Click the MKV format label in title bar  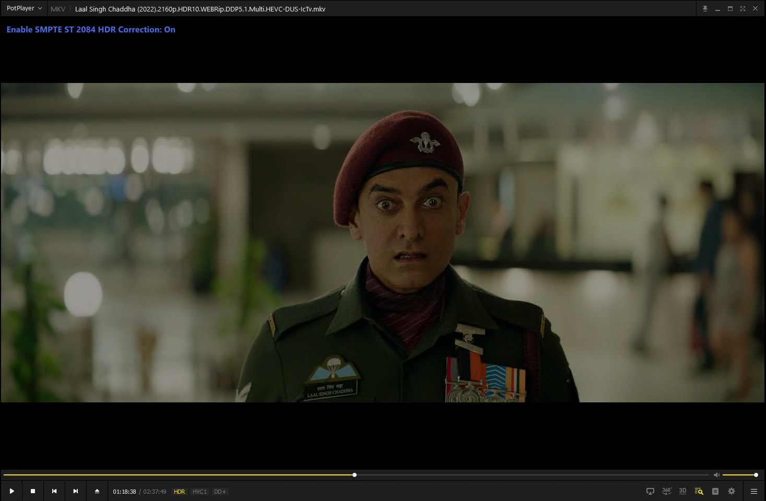click(x=58, y=9)
